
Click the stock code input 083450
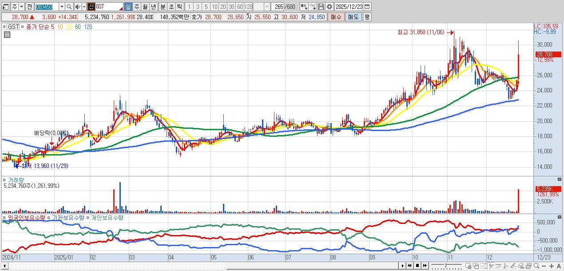point(46,7)
